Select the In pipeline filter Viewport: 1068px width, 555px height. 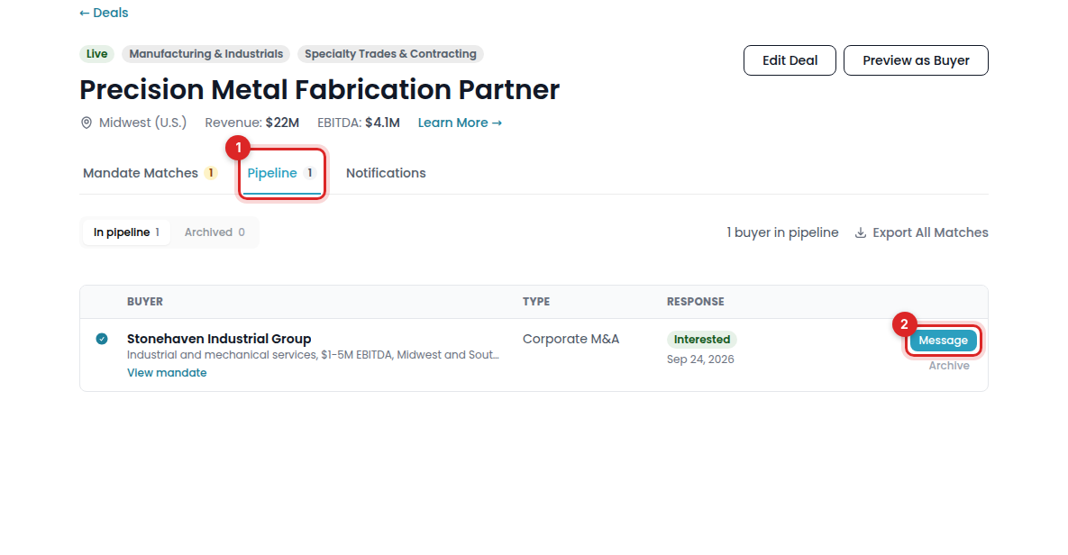coord(126,232)
